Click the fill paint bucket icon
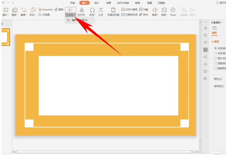 pos(214,28)
